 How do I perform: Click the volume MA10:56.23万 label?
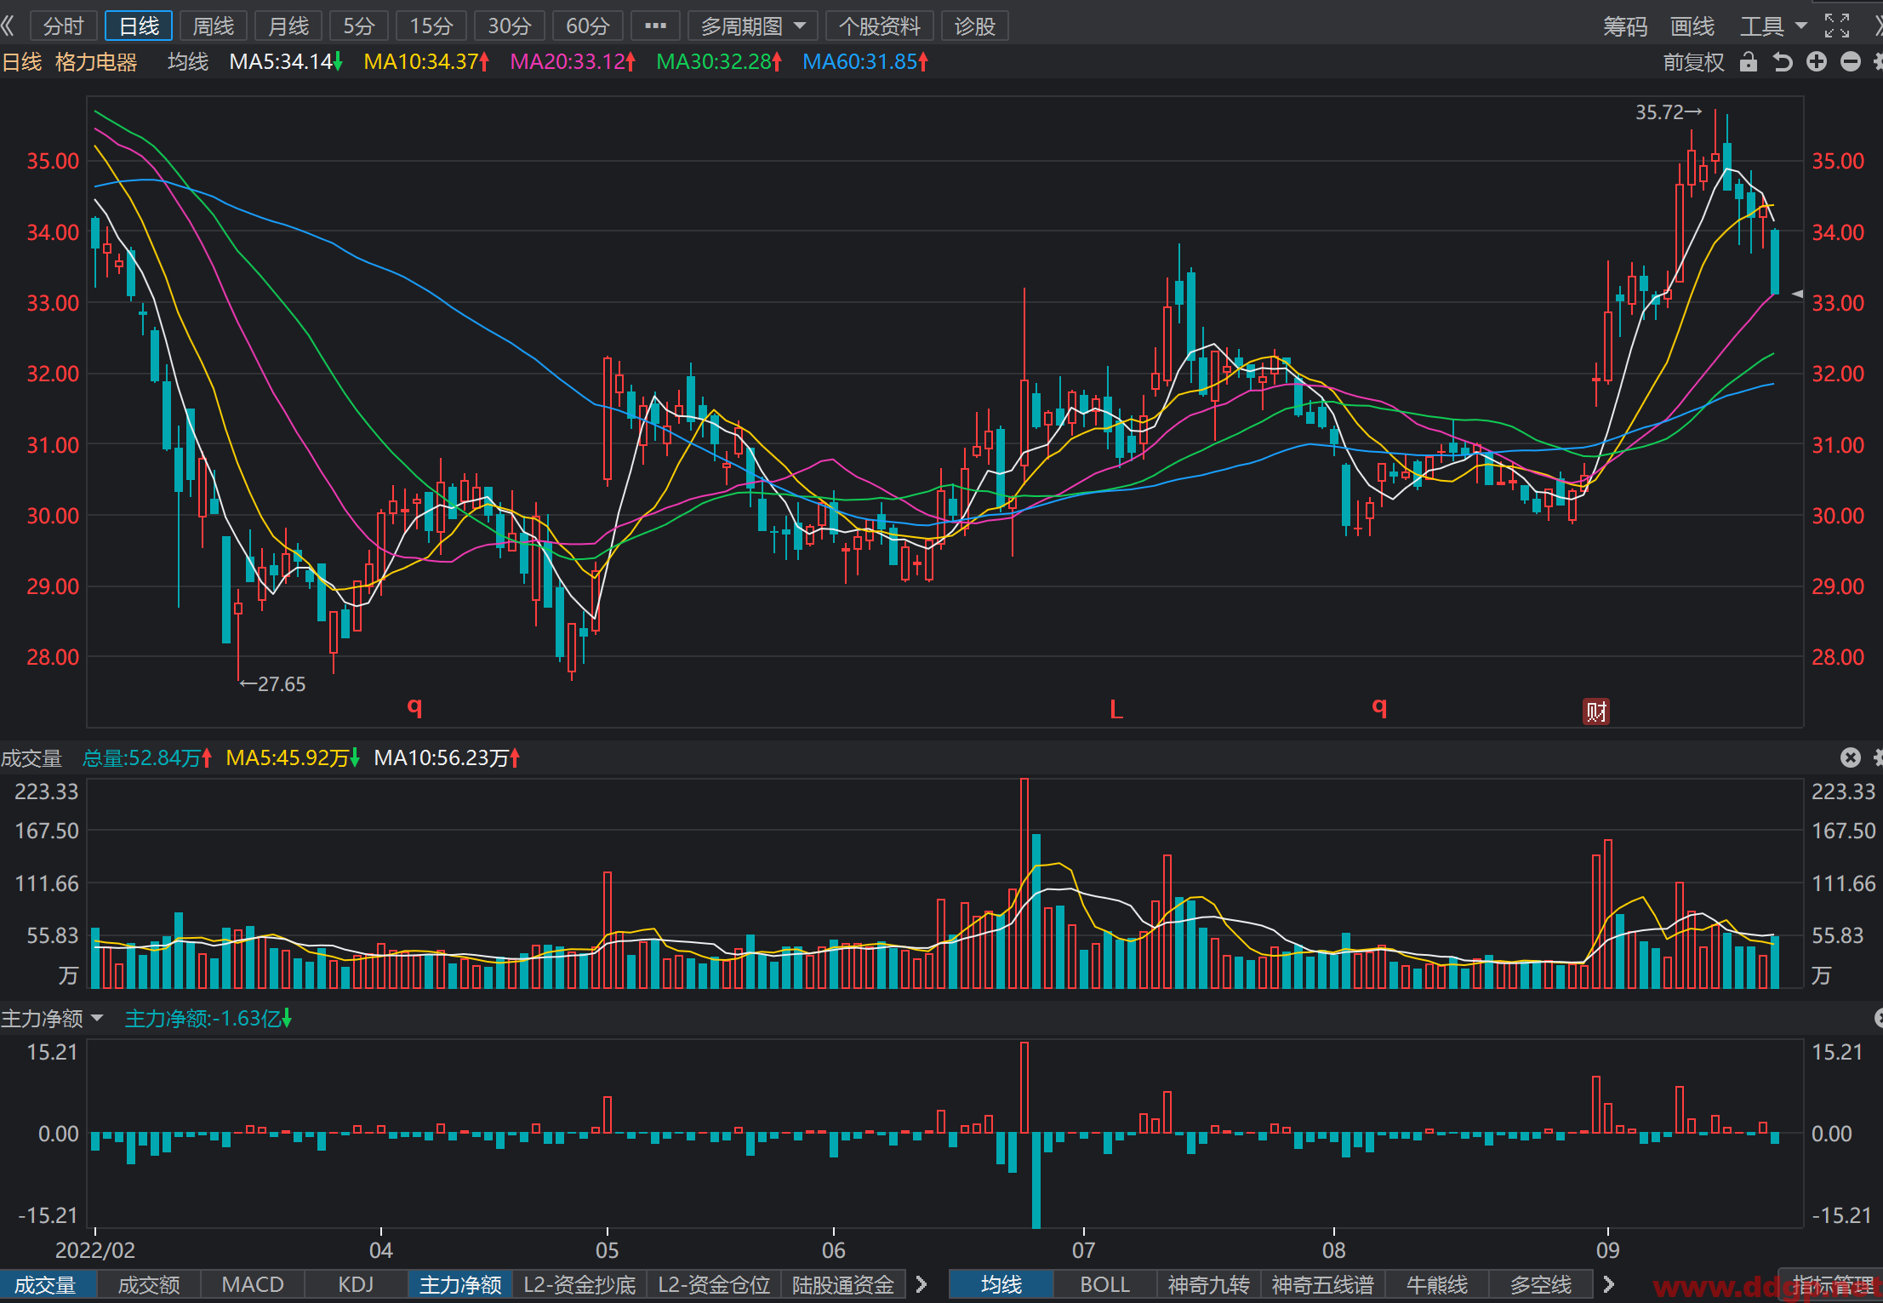(447, 757)
